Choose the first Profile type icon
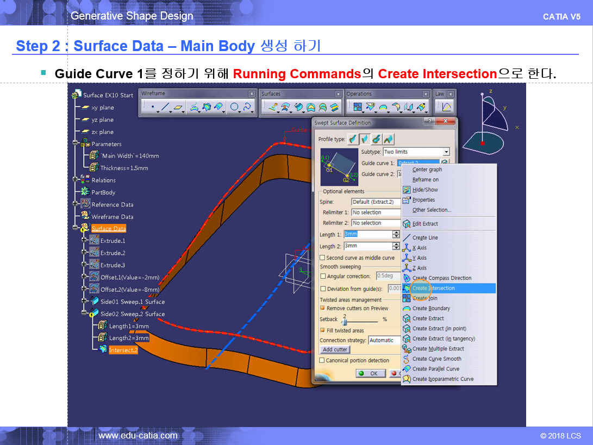Image resolution: width=593 pixels, height=445 pixels. pos(353,139)
